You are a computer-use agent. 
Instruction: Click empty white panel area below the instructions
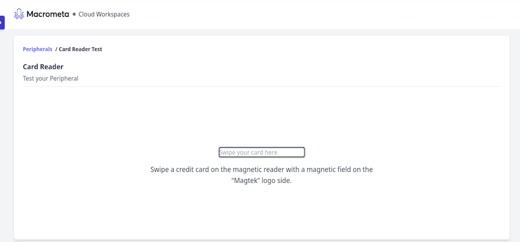point(262,211)
